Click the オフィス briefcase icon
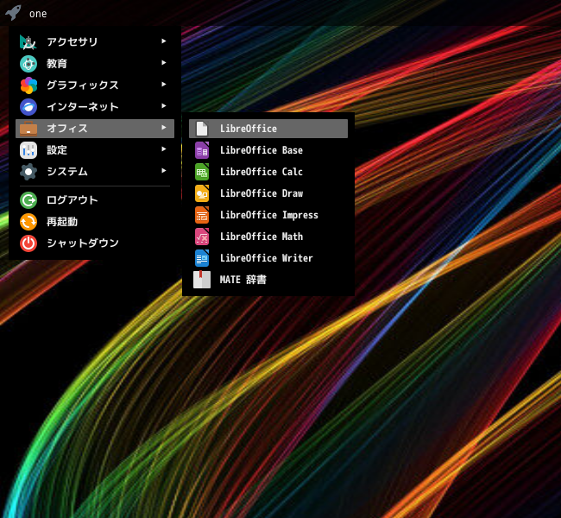Screen dimensions: 561x518 click(x=28, y=129)
